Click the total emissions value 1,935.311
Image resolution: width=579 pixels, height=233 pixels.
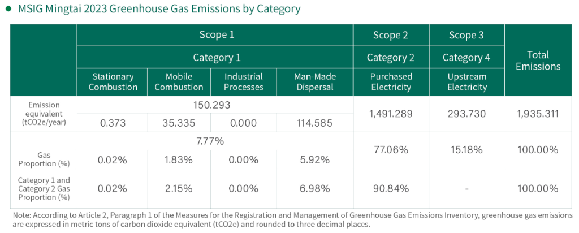click(x=539, y=114)
